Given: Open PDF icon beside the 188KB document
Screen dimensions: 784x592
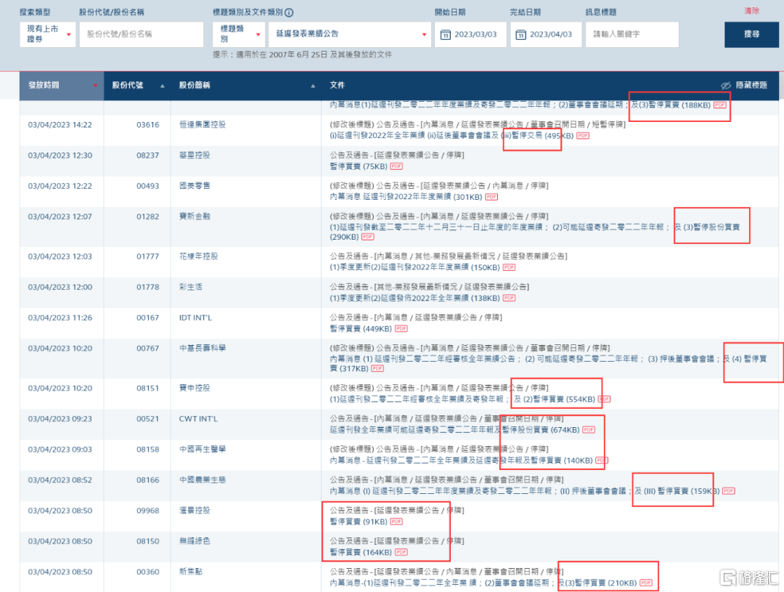Looking at the screenshot, I should click(x=720, y=105).
